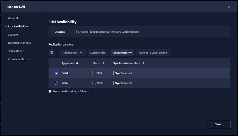Click Mark as "Synchronized" button
Screen dimensions: 238x136
point(154,53)
